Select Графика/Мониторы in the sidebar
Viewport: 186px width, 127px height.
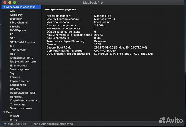[x=23, y=62]
